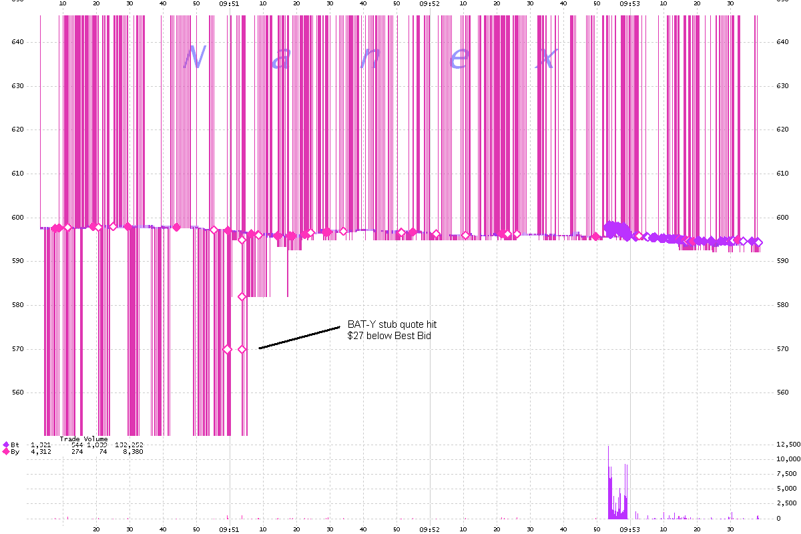Select the 09:51 label on bottom time axis
This screenshot has width=801, height=534.
(x=229, y=529)
